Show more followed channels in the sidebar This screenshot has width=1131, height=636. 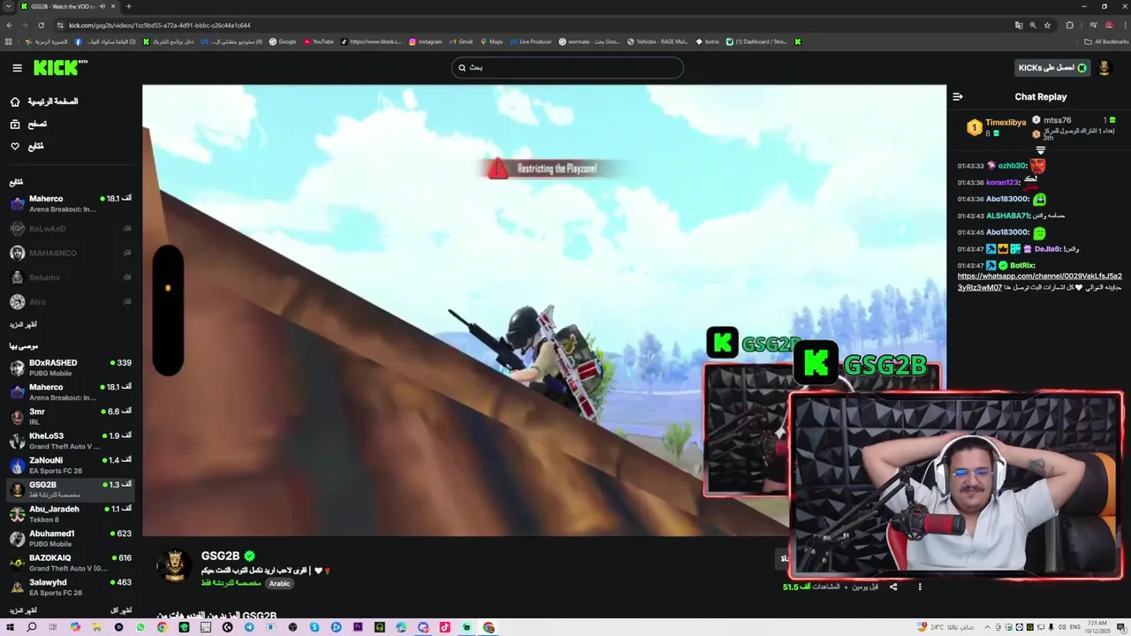tap(23, 325)
